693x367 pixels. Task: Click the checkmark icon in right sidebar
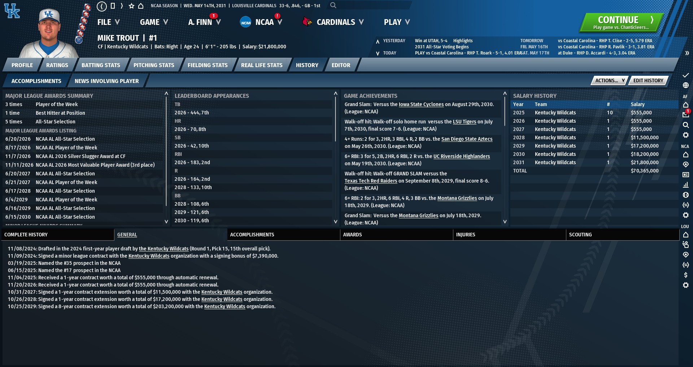pyautogui.click(x=686, y=75)
